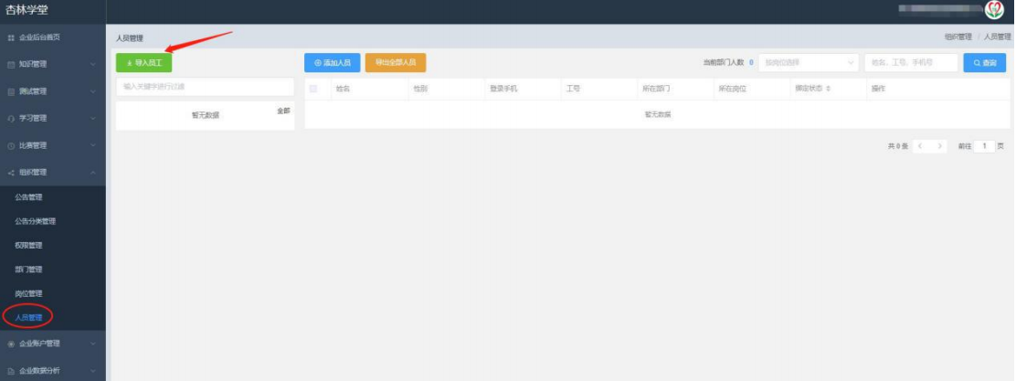Click the 测试管理 sidebar icon
1016x381 pixels.
tap(10, 92)
